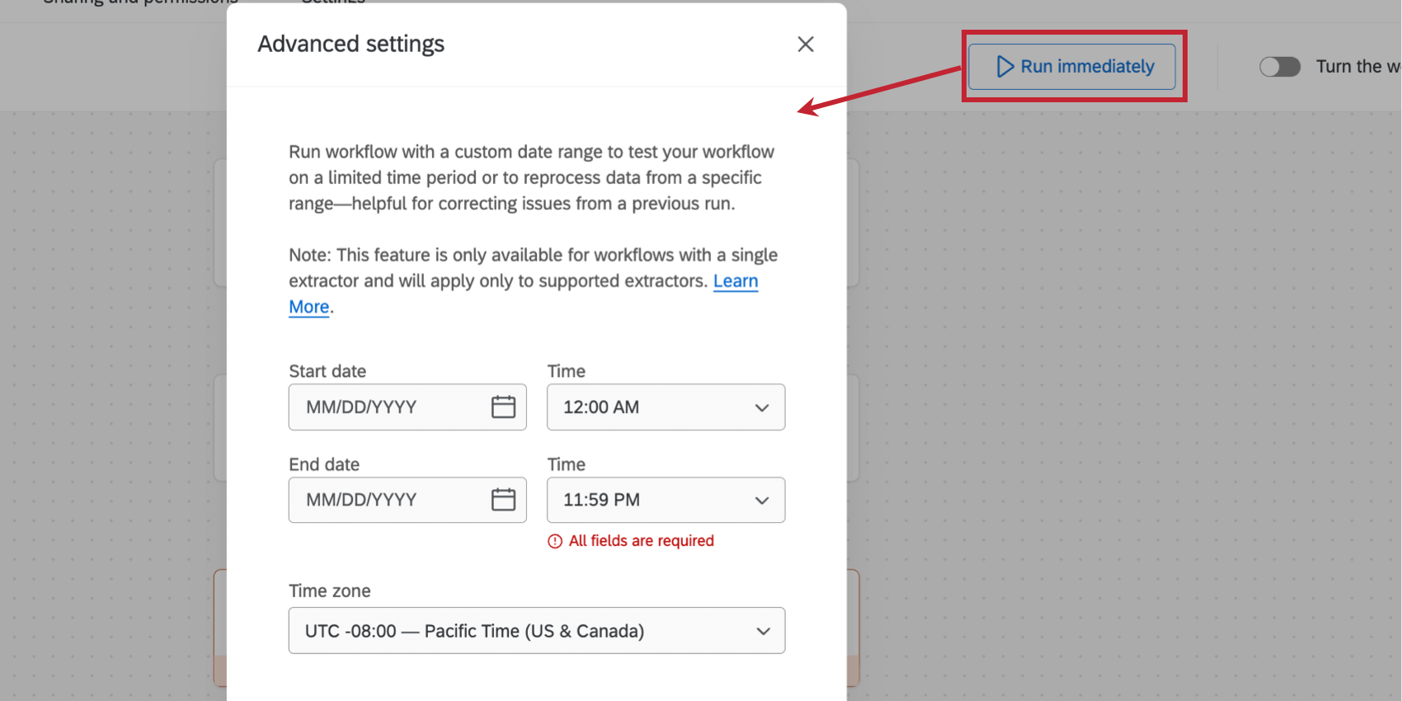Click the Run immediately button
The width and height of the screenshot is (1402, 701).
point(1071,67)
